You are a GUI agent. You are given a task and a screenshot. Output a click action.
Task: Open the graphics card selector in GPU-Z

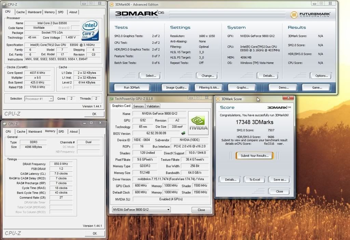click(141, 210)
